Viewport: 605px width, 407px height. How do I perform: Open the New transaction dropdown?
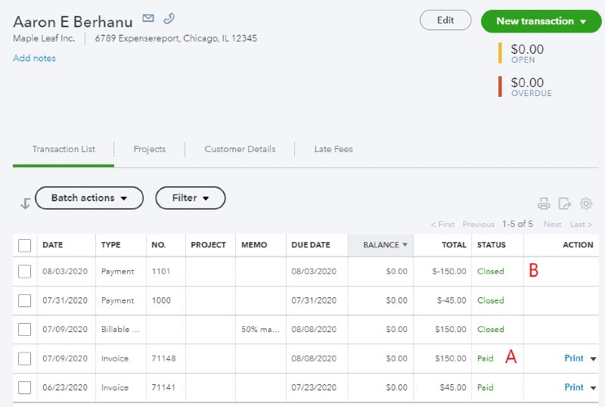(541, 21)
